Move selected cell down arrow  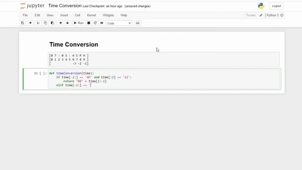point(67,23)
